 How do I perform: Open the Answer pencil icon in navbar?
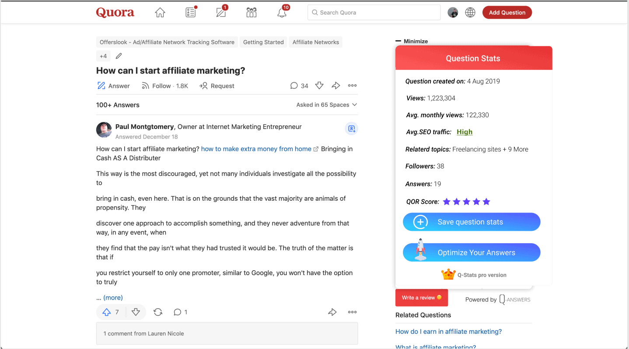222,12
